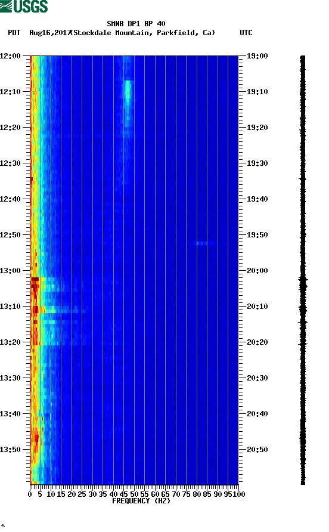Click the 12:10 PDT time label

click(11, 92)
